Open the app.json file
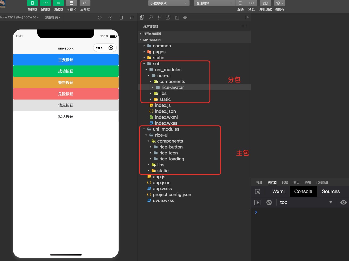Viewport: 349px width, 261px height. pos(161,183)
